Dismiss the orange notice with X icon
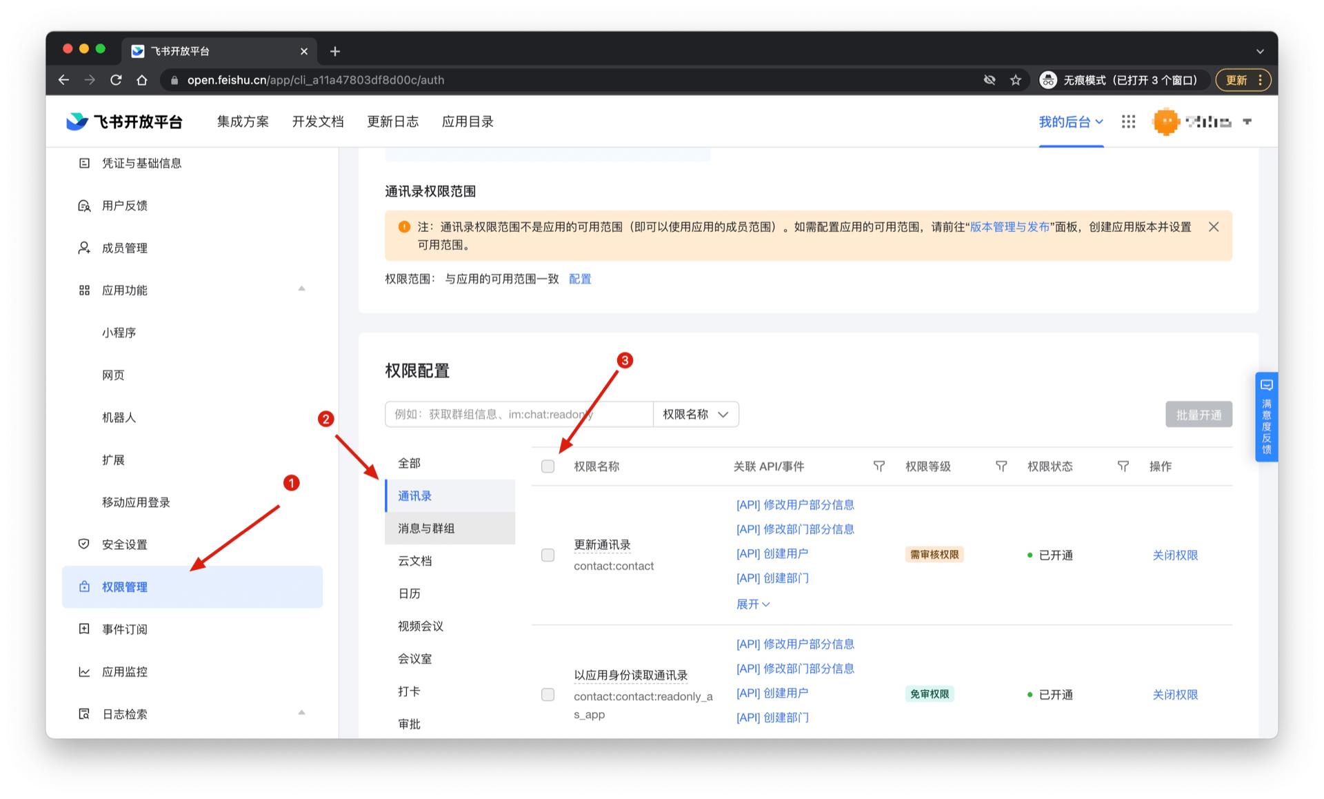Image resolution: width=1324 pixels, height=799 pixels. tap(1214, 227)
